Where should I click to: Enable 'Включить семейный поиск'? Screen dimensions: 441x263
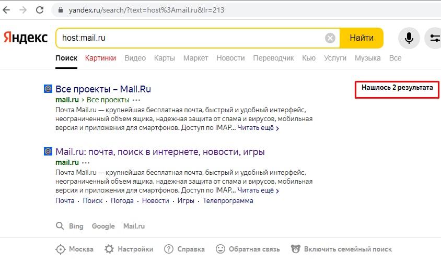[x=348, y=249]
